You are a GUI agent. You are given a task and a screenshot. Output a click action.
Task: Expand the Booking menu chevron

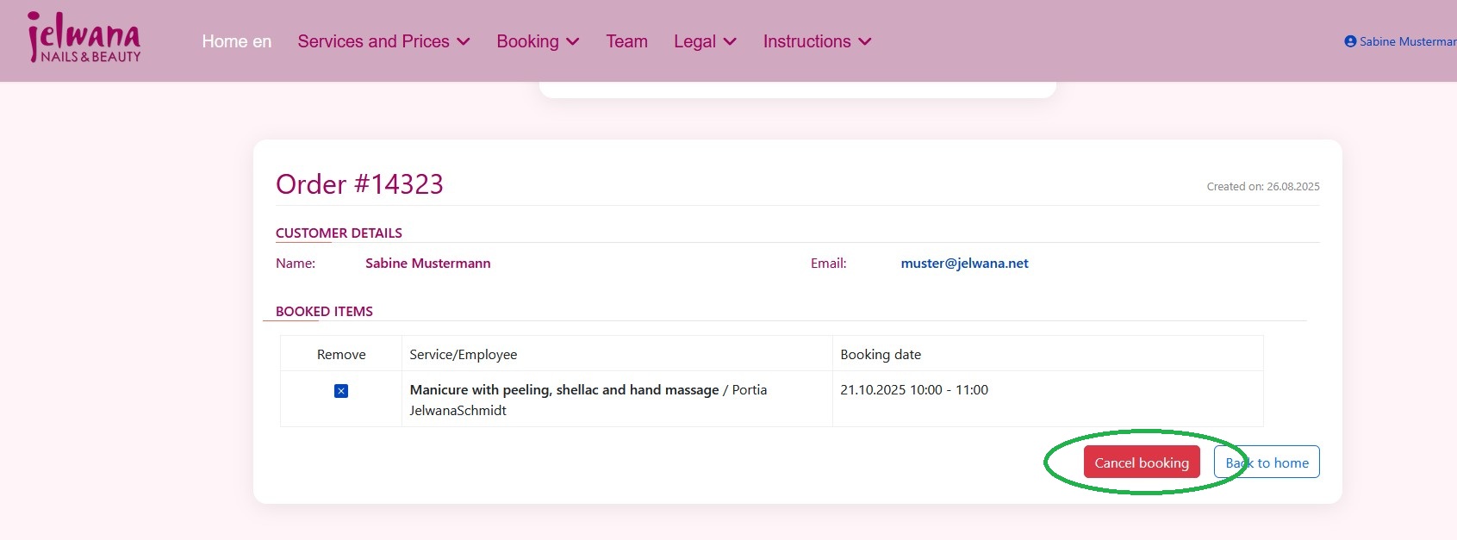click(x=573, y=41)
